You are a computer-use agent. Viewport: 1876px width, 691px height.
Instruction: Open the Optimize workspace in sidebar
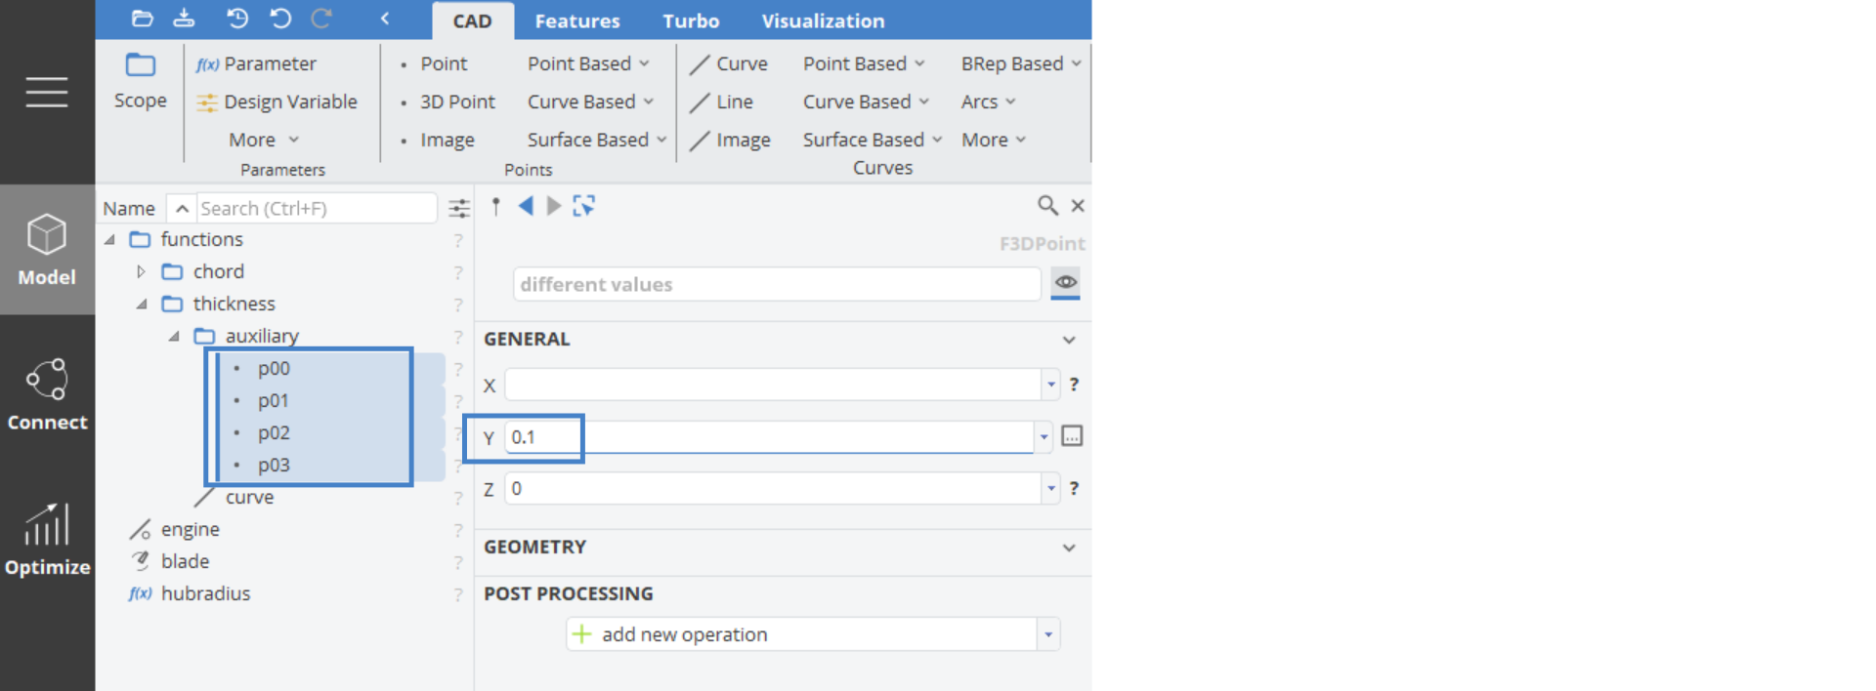(x=47, y=540)
